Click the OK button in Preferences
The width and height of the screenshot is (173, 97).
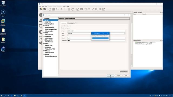point(111,76)
